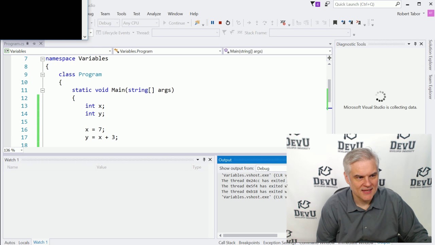435x245 pixels.
Task: Go to next bookmark icon
Action: coord(351,23)
